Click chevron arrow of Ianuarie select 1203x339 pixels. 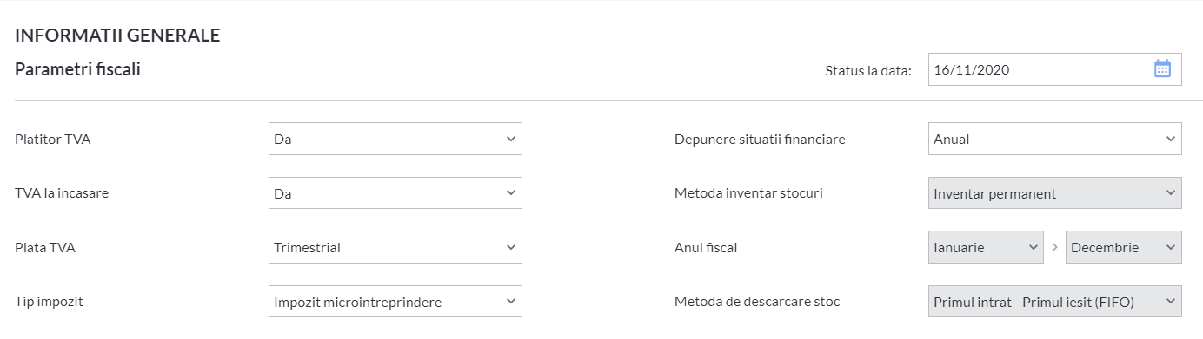[1033, 247]
